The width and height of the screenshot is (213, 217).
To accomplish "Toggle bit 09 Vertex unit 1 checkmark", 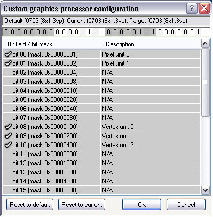I will pyautogui.click(x=8, y=136).
